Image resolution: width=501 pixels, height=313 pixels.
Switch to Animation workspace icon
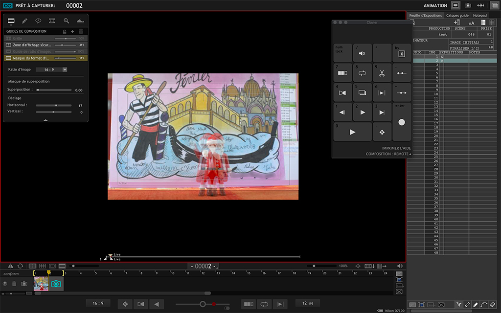pos(455,5)
